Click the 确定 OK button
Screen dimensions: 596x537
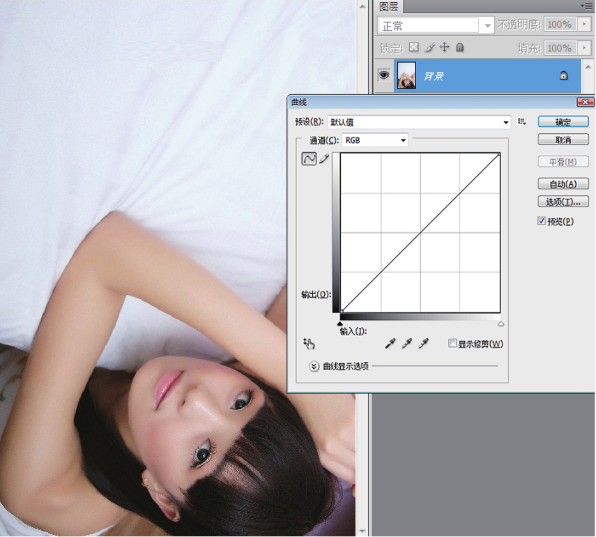point(563,122)
